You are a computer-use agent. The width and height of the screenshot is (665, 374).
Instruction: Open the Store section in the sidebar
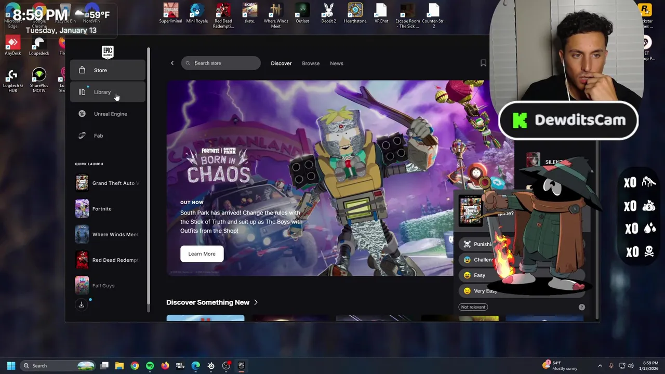[108, 70]
